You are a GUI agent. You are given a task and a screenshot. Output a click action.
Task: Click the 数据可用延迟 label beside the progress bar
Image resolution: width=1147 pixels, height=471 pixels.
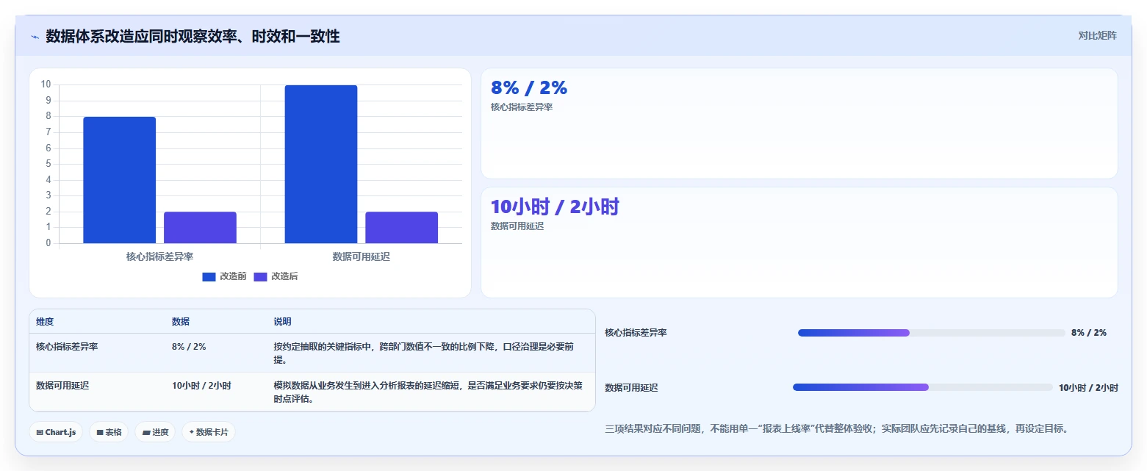[631, 388]
